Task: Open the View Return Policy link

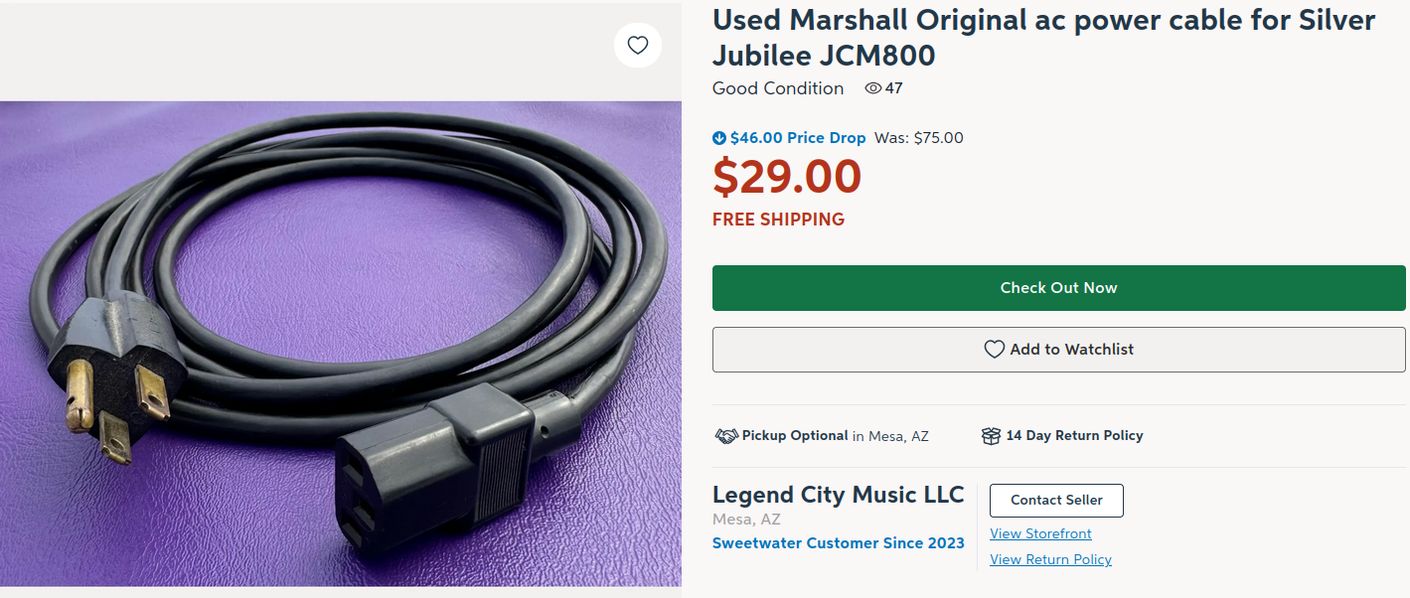Action: click(1050, 559)
